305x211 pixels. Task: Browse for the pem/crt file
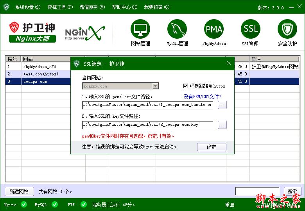(222, 105)
